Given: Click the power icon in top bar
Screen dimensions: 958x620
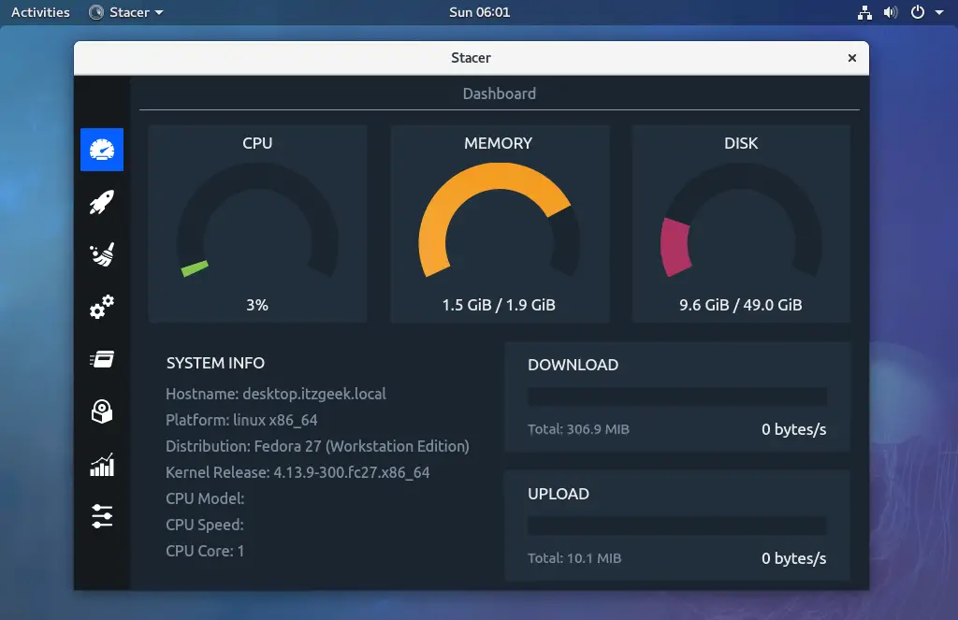Looking at the screenshot, I should [x=918, y=12].
